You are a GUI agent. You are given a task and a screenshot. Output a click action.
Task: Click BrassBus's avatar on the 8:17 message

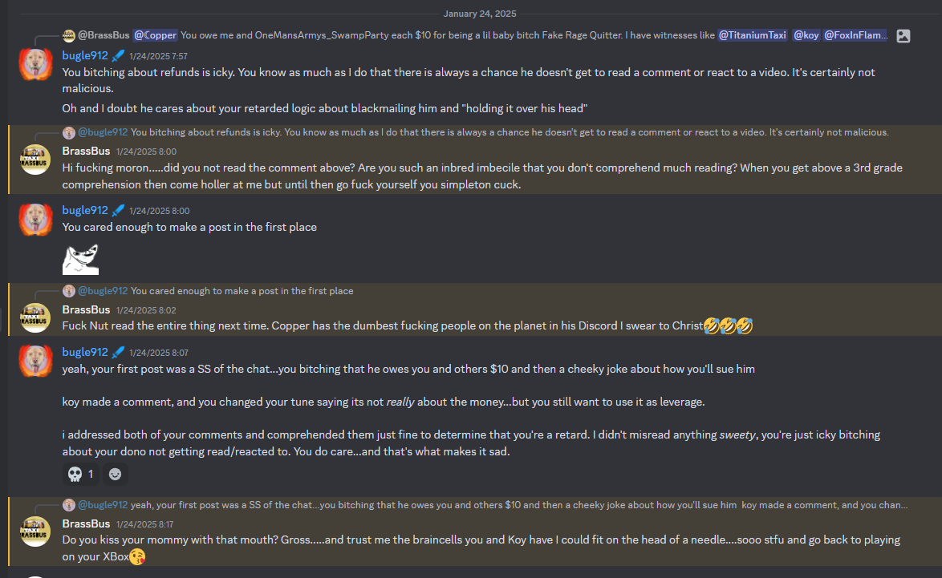(x=36, y=532)
